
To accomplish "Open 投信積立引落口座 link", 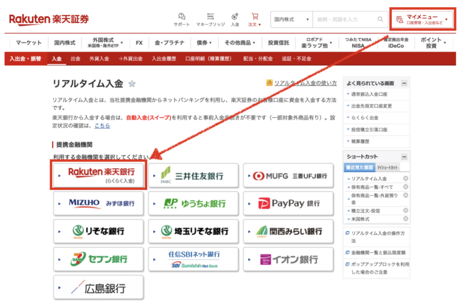I will coord(369,129).
